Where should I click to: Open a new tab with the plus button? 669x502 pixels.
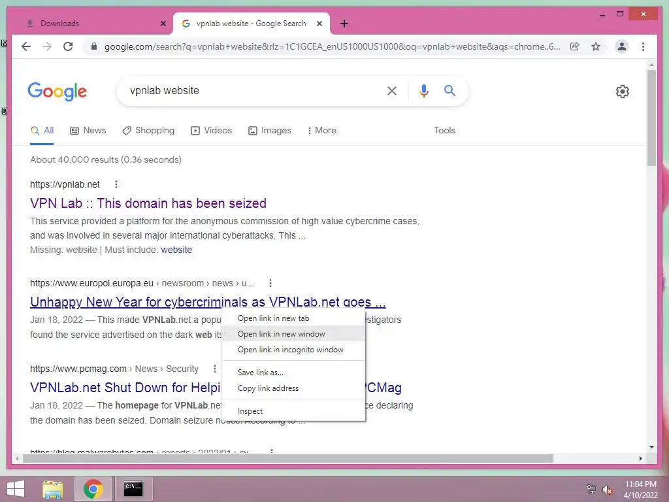344,24
